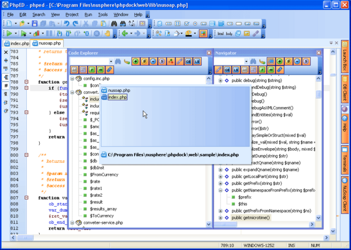Click the binoculars icon in the Navigator panel
The image size is (351, 250).
(253, 61)
